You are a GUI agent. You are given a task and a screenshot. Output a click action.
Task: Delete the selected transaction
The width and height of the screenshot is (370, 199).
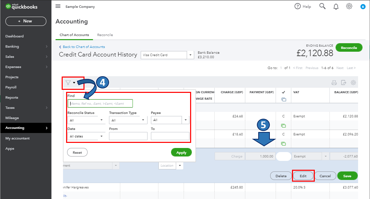point(281,176)
